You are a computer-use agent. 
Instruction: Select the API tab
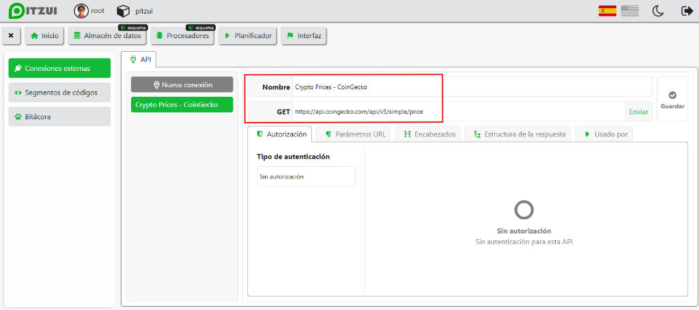[138, 59]
